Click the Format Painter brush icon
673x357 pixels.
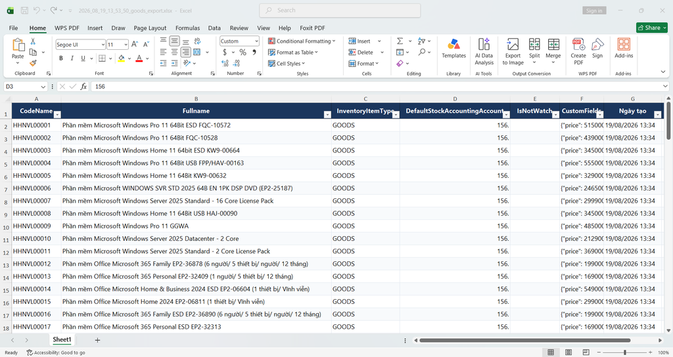point(33,63)
